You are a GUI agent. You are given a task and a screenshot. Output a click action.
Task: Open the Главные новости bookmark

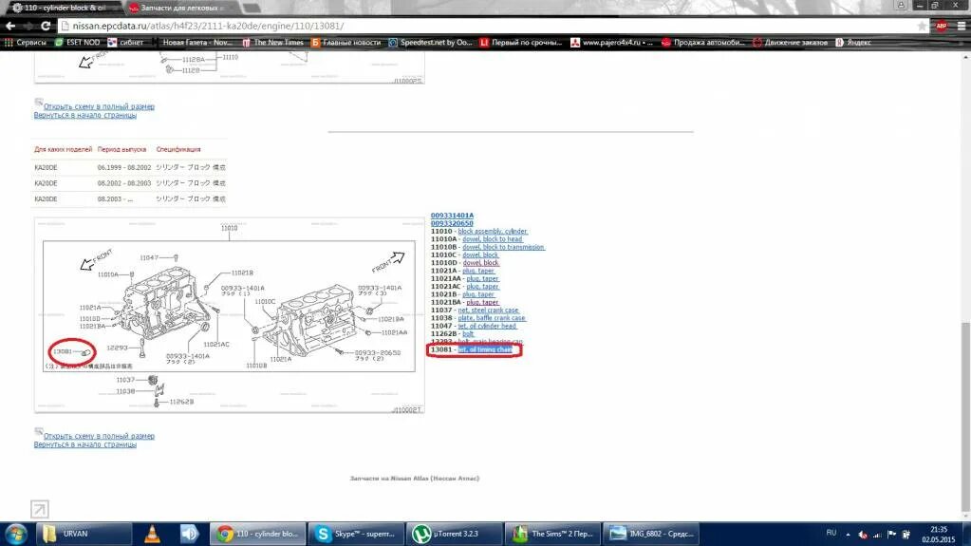coord(346,43)
